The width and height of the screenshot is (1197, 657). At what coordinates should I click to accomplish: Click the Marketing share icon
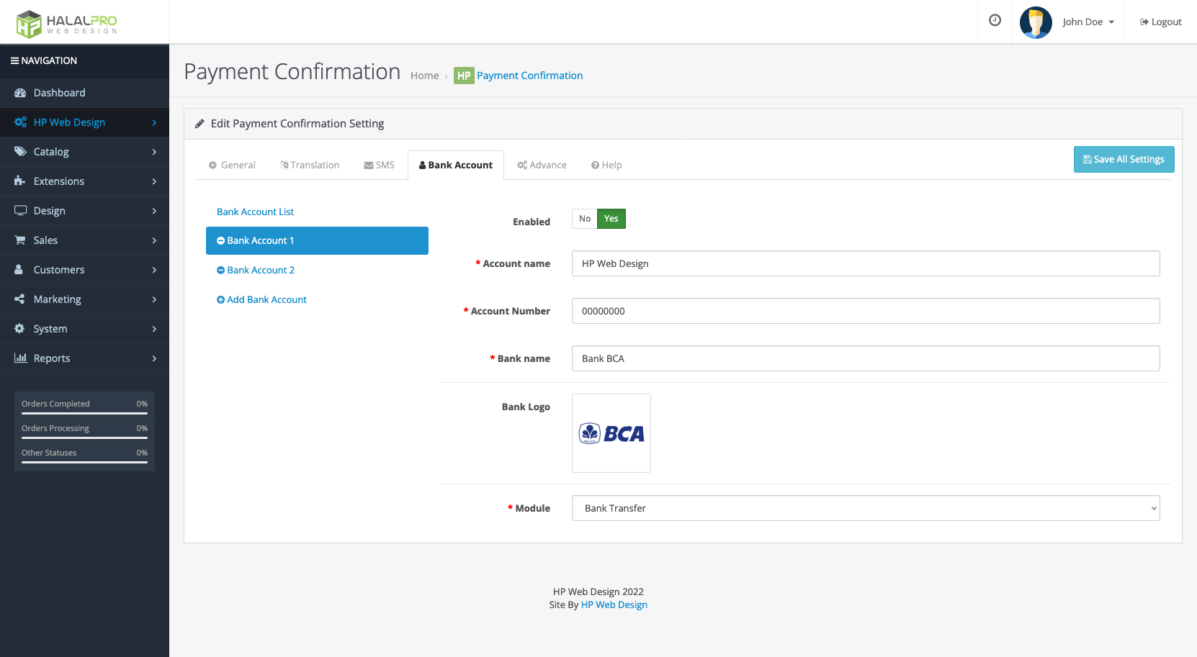20,299
